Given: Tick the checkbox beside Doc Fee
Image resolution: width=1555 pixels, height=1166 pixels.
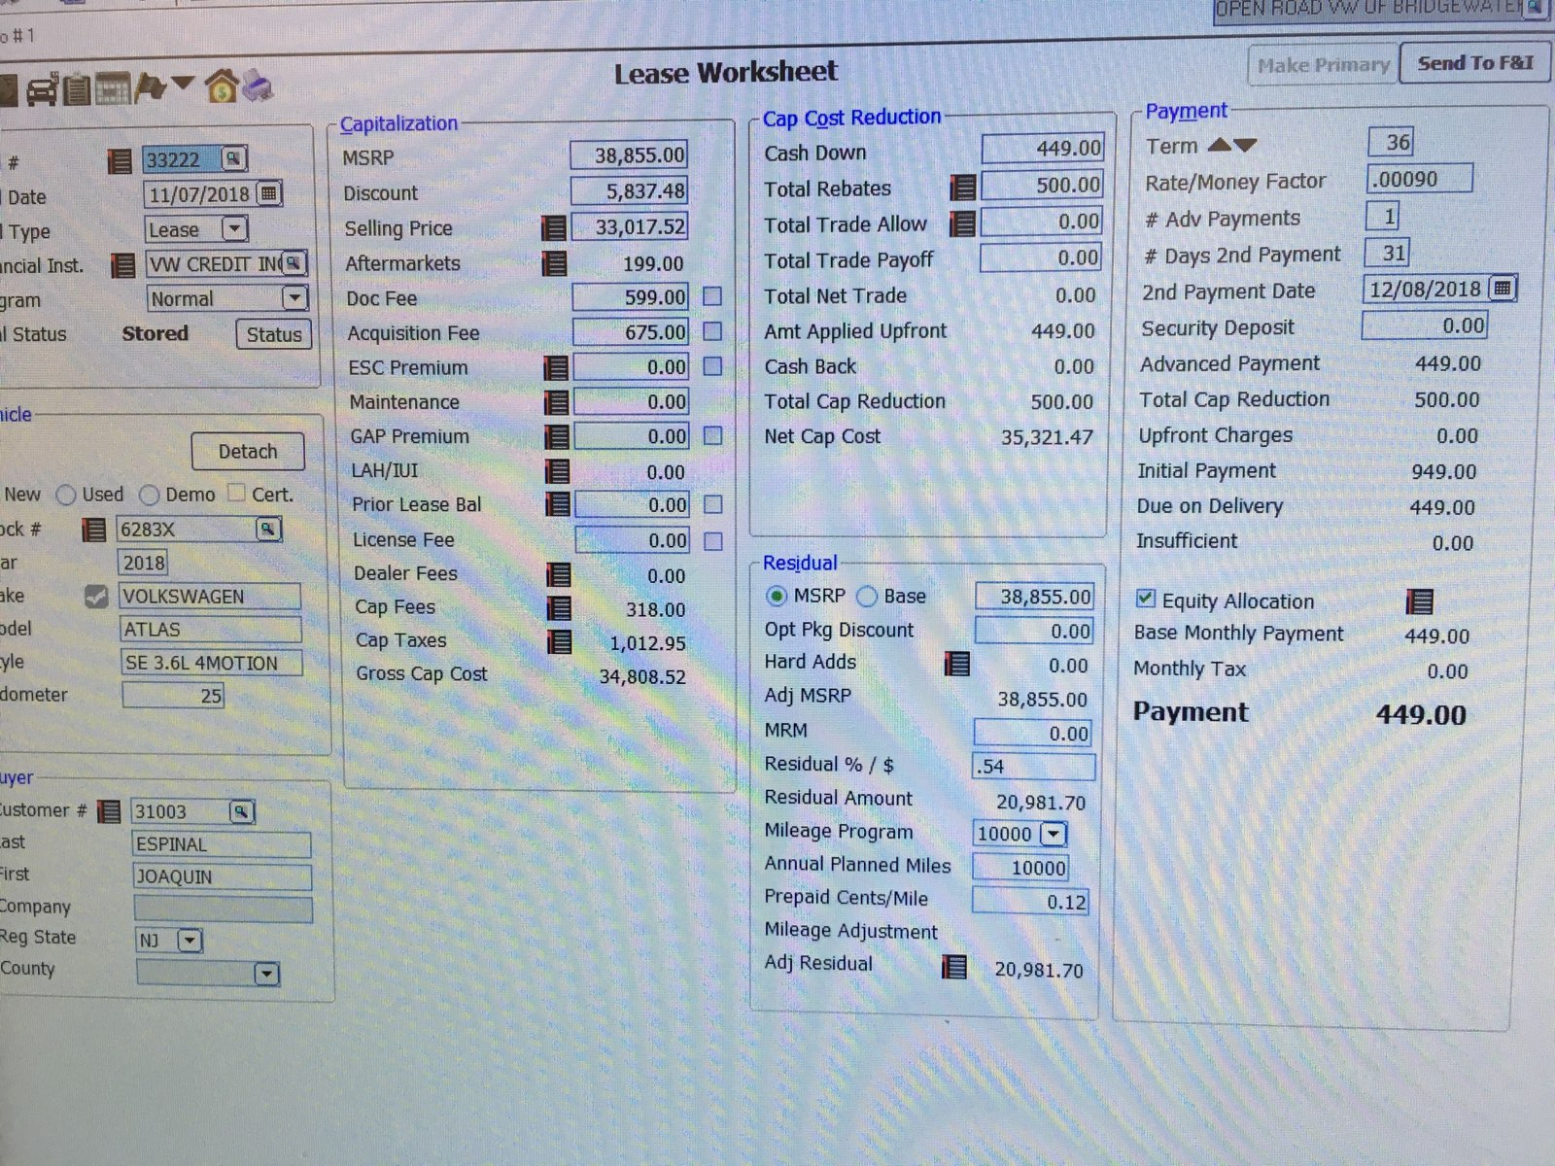Looking at the screenshot, I should pos(712,296).
